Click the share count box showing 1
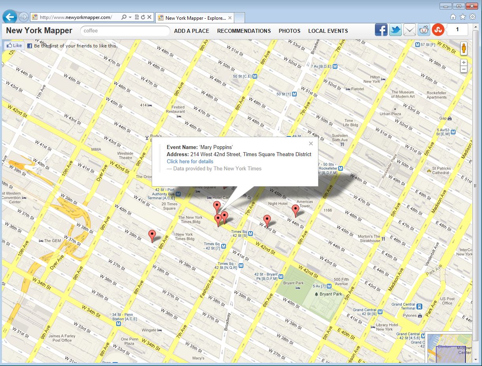Viewport: 482px width, 366px height. 458,30
